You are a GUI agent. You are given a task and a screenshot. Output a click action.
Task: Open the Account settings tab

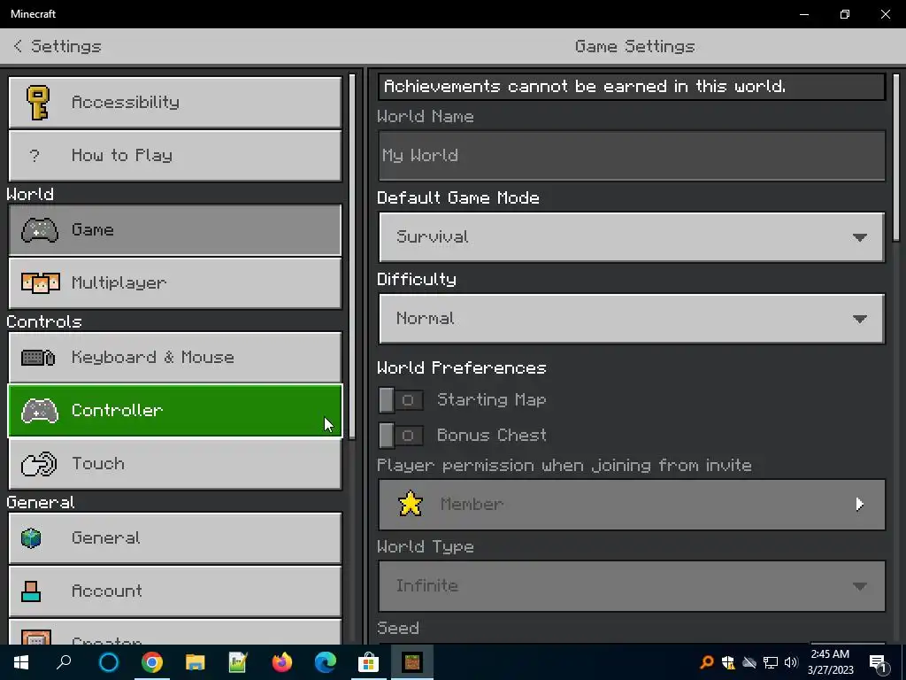175,591
